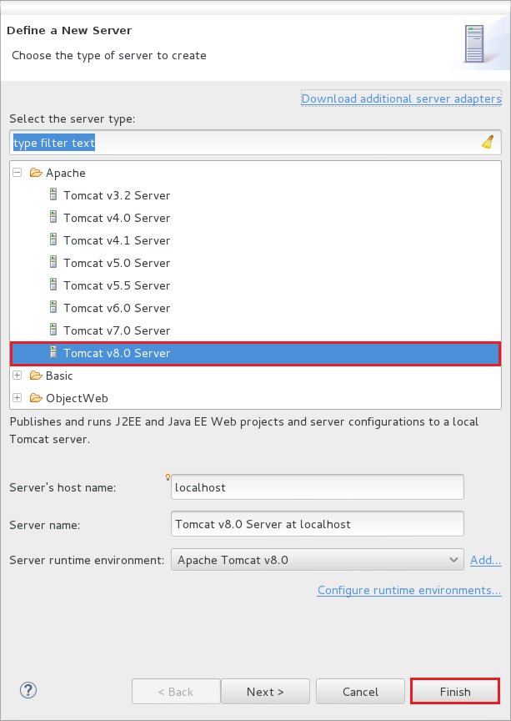This screenshot has width=511, height=721.
Task: Select the Basic folder label
Action: 59,376
